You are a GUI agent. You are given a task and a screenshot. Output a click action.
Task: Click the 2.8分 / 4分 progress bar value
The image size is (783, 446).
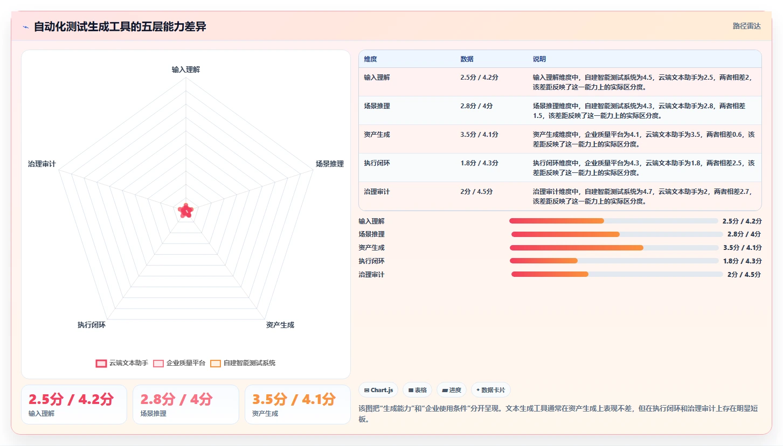point(744,234)
